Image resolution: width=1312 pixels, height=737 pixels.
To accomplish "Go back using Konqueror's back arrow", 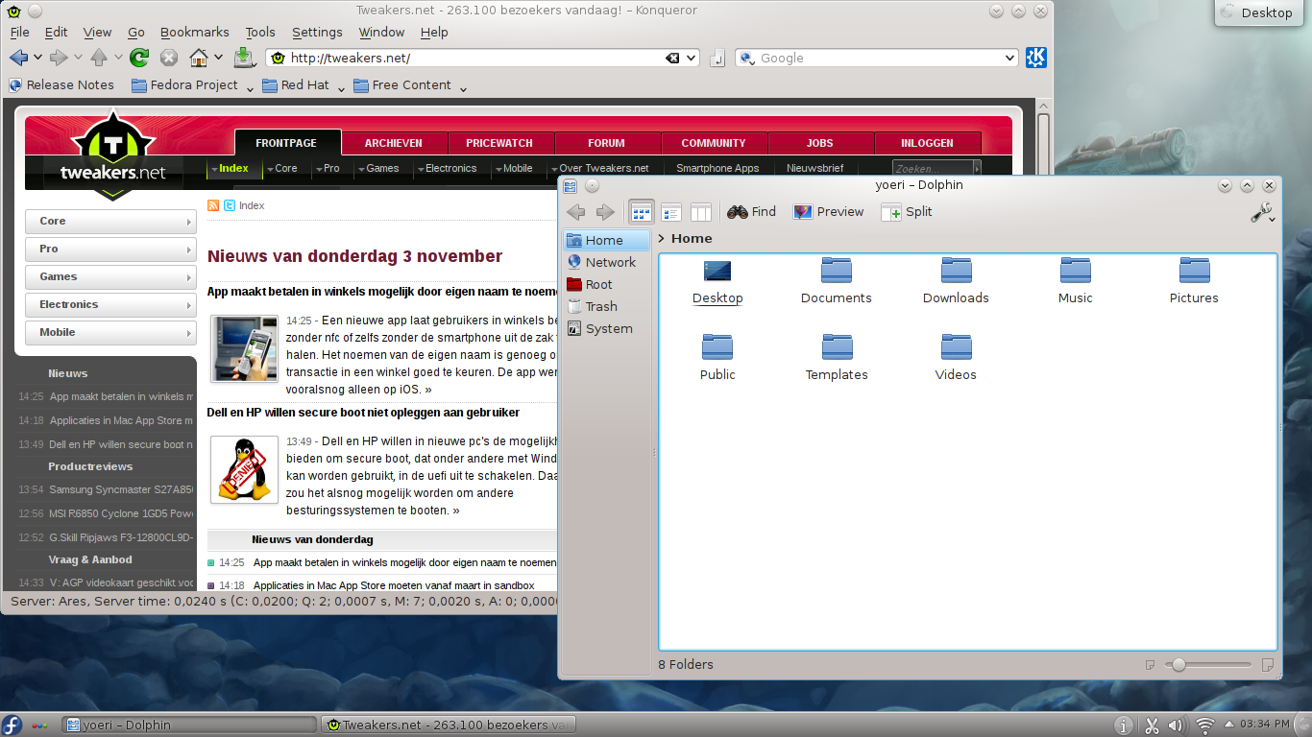I will point(18,58).
